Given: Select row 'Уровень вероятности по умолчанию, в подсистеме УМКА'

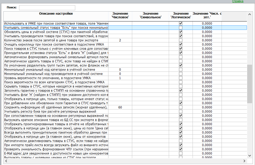Looking at the screenshot, I should click(x=125, y=78).
